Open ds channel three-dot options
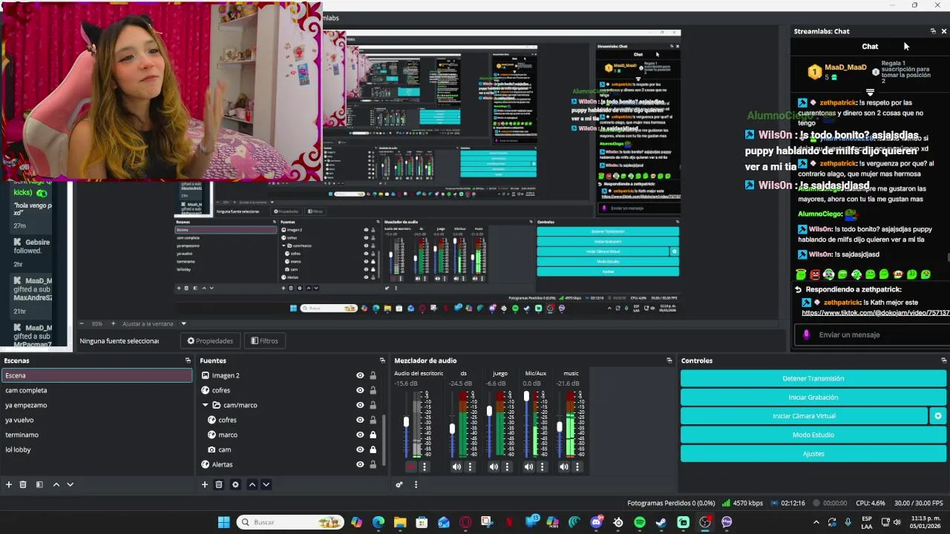Screen dimensions: 950x534 tap(470, 467)
